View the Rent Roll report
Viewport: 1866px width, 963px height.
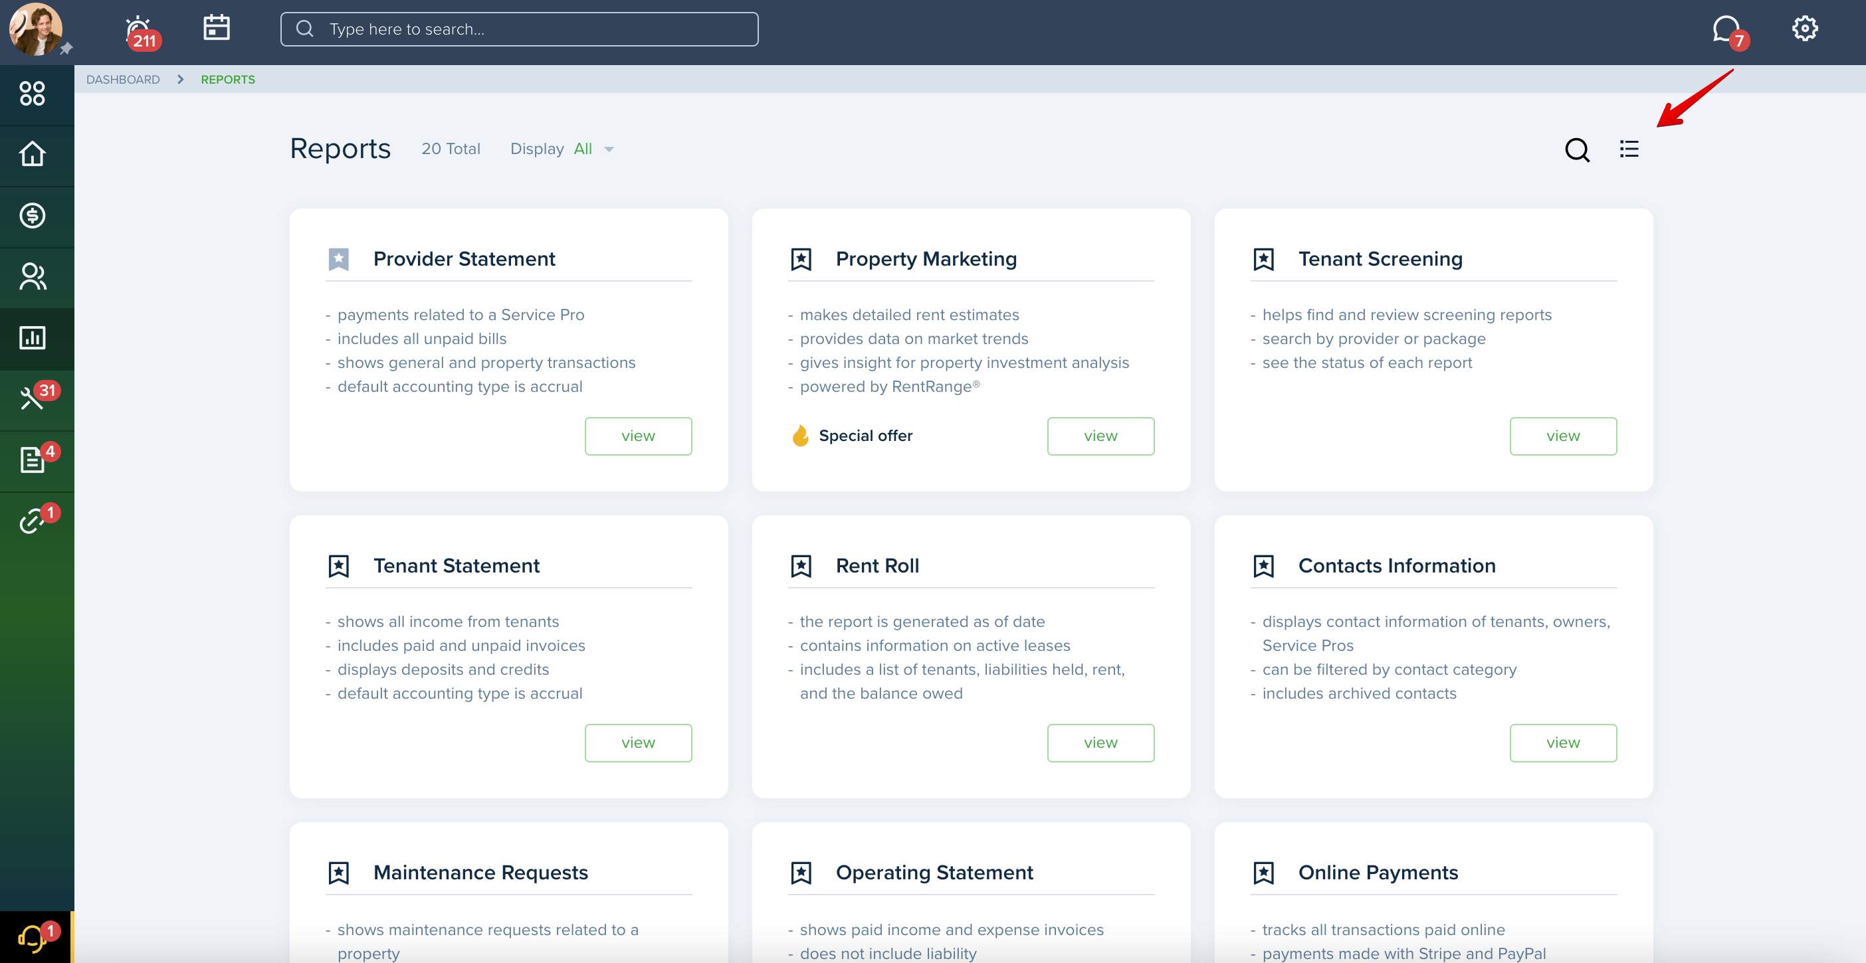[1100, 743]
